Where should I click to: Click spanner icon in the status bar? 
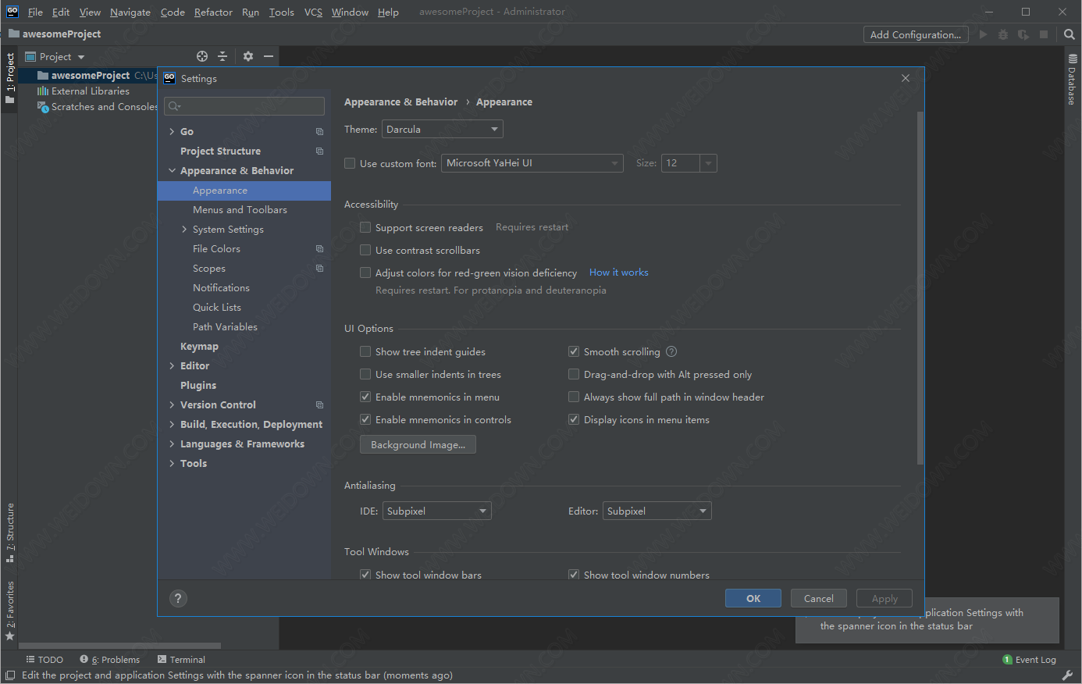1067,675
